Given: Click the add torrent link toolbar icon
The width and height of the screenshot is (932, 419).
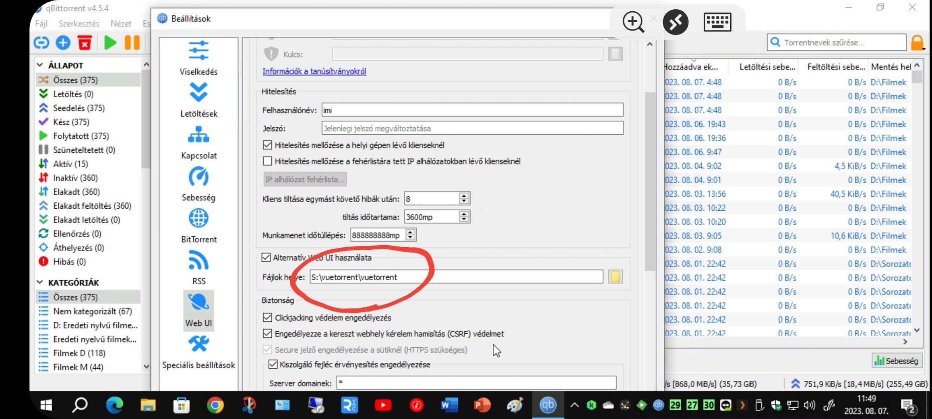Looking at the screenshot, I should pos(41,42).
